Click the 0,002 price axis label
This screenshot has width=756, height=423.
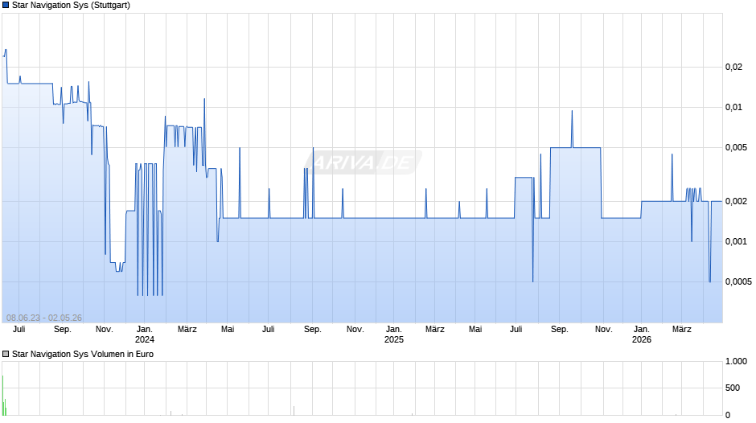[736, 201]
